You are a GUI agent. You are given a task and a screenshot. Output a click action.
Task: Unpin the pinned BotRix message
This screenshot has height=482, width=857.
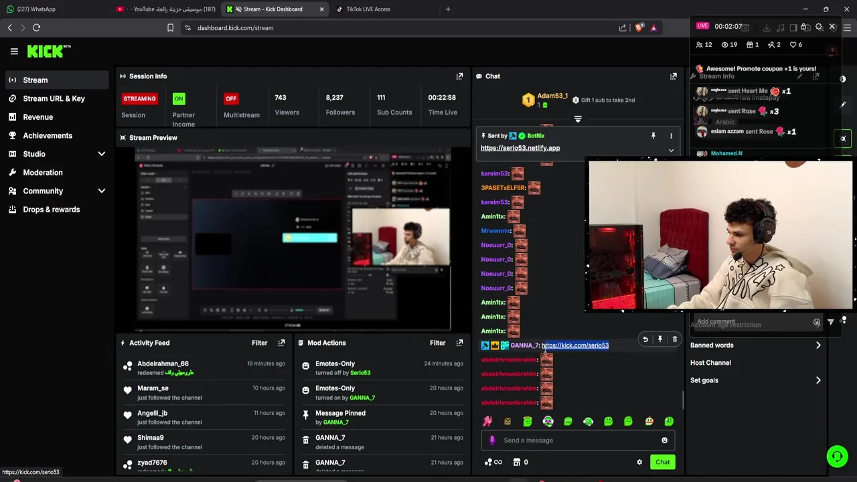point(653,136)
